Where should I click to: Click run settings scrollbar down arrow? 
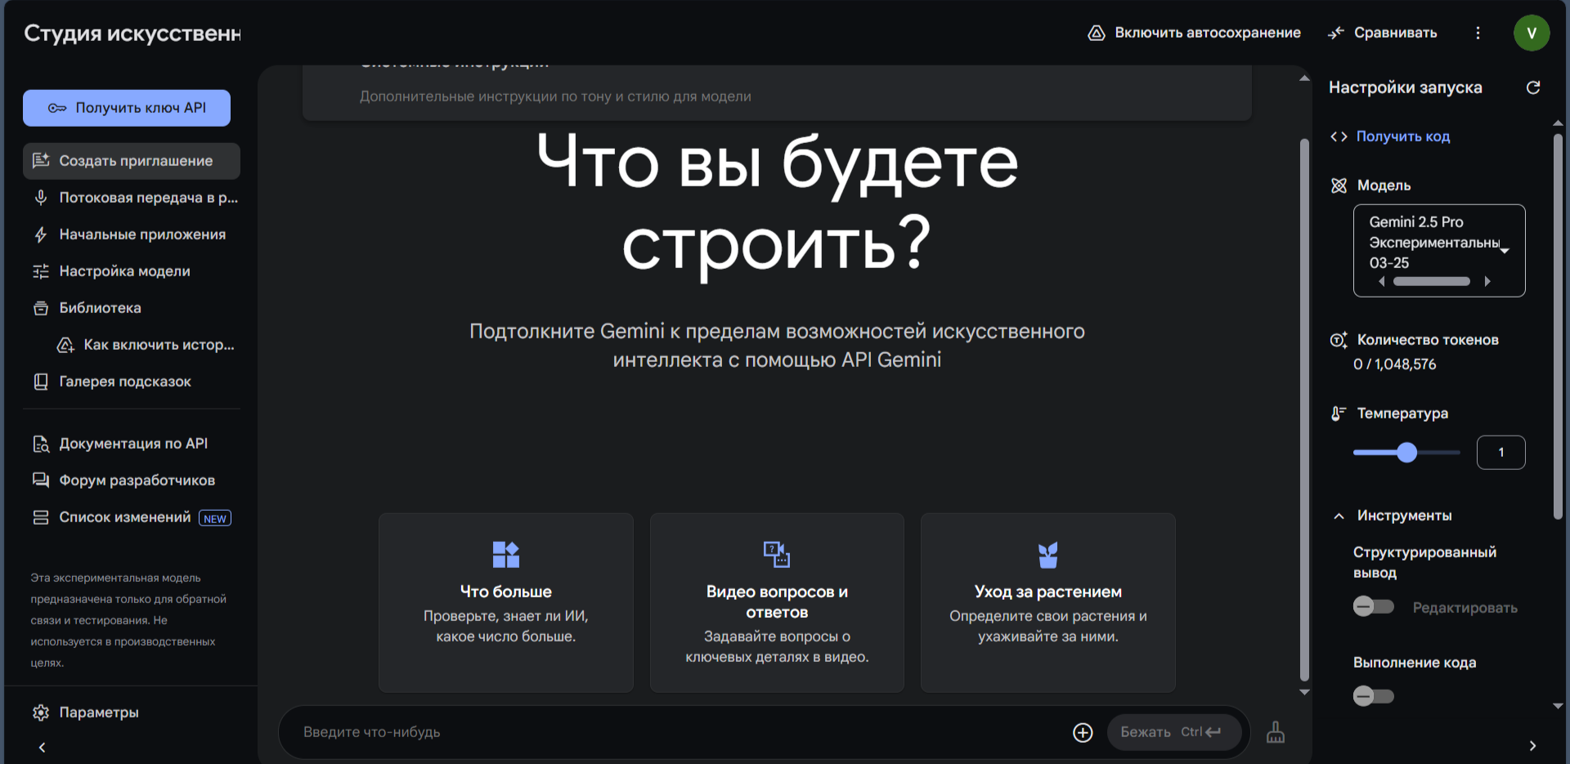click(x=1558, y=706)
